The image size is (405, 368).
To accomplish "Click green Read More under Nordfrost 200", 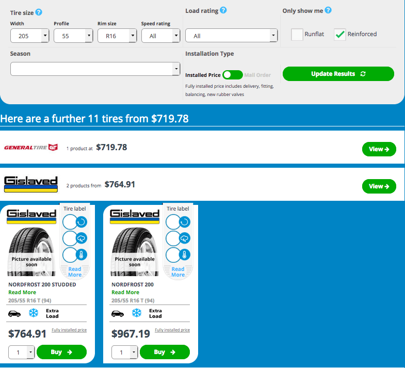I will coord(125,292).
